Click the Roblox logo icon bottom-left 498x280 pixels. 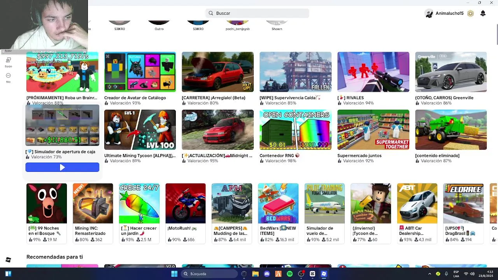click(x=8, y=260)
